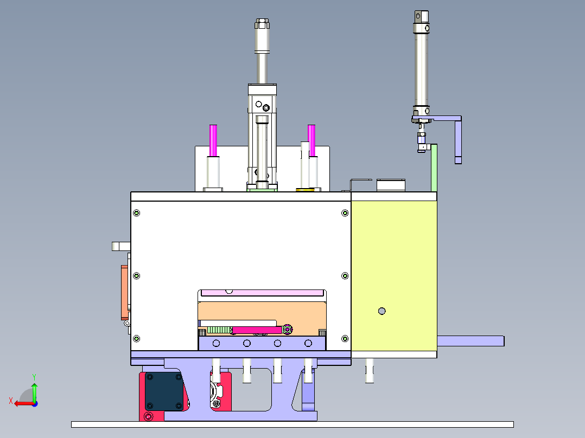Select the dark navy motor block
Image resolution: width=585 pixels, height=438 pixels.
[164, 391]
